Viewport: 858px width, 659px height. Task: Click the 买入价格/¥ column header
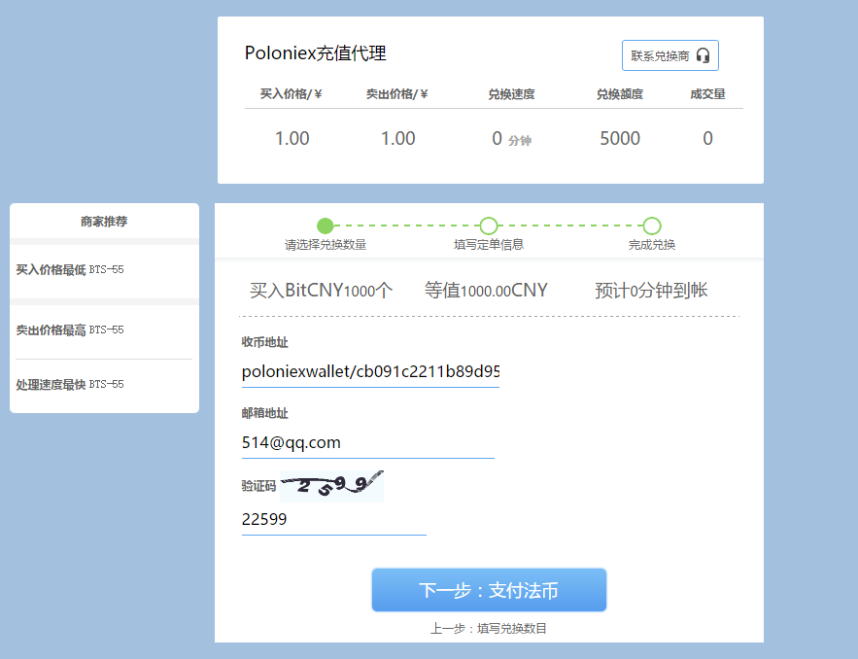click(292, 94)
